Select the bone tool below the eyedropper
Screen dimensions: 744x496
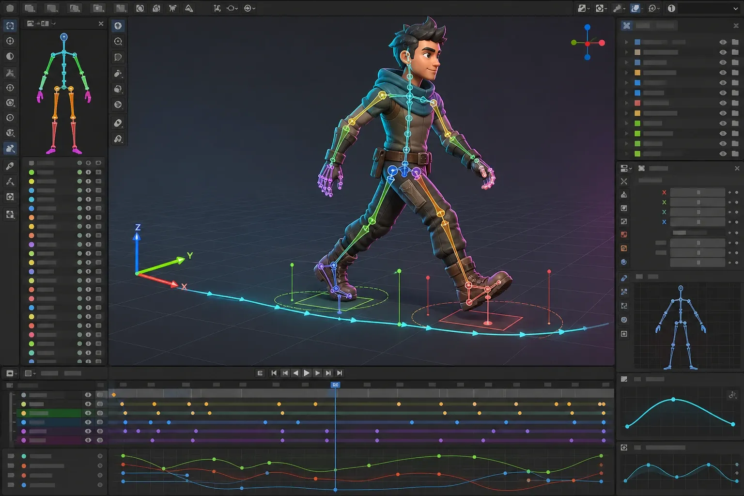(x=10, y=182)
